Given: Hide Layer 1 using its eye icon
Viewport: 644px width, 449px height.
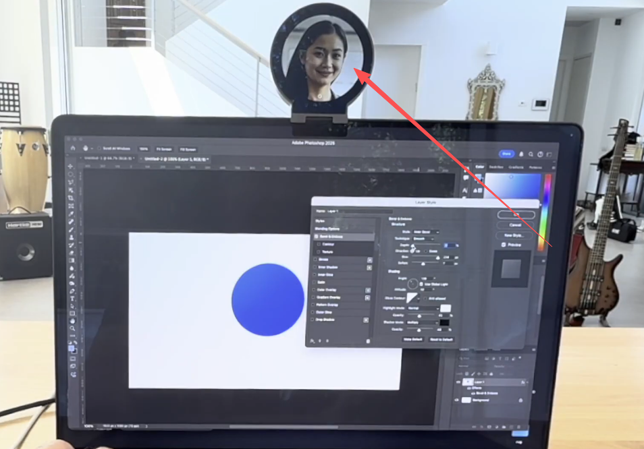Looking at the screenshot, I should click(458, 382).
